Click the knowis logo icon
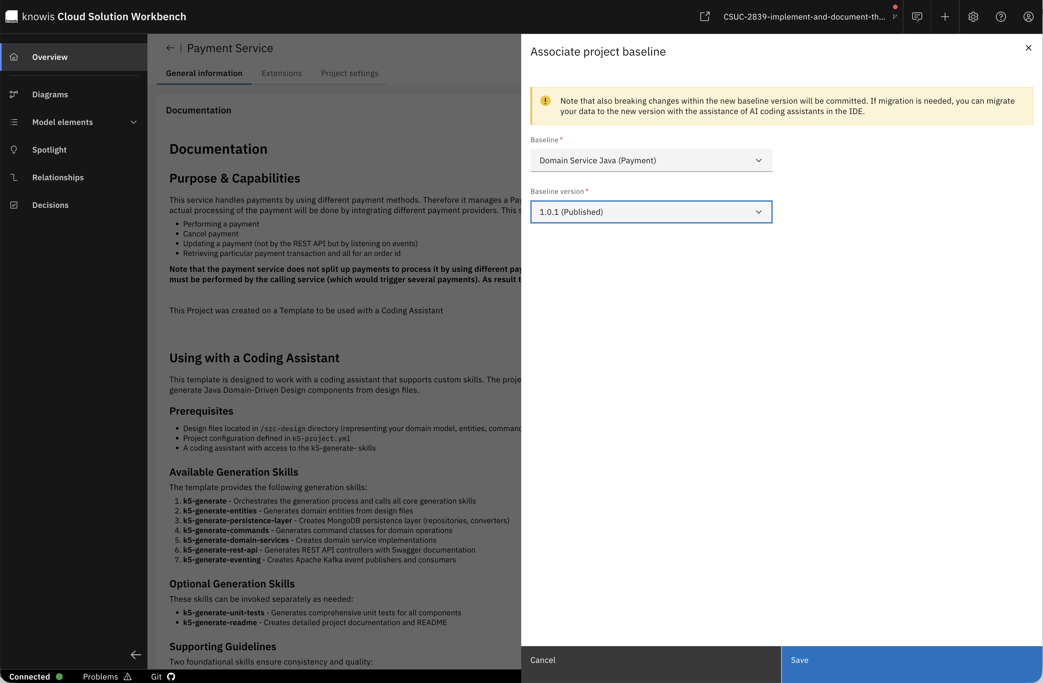 (12, 17)
